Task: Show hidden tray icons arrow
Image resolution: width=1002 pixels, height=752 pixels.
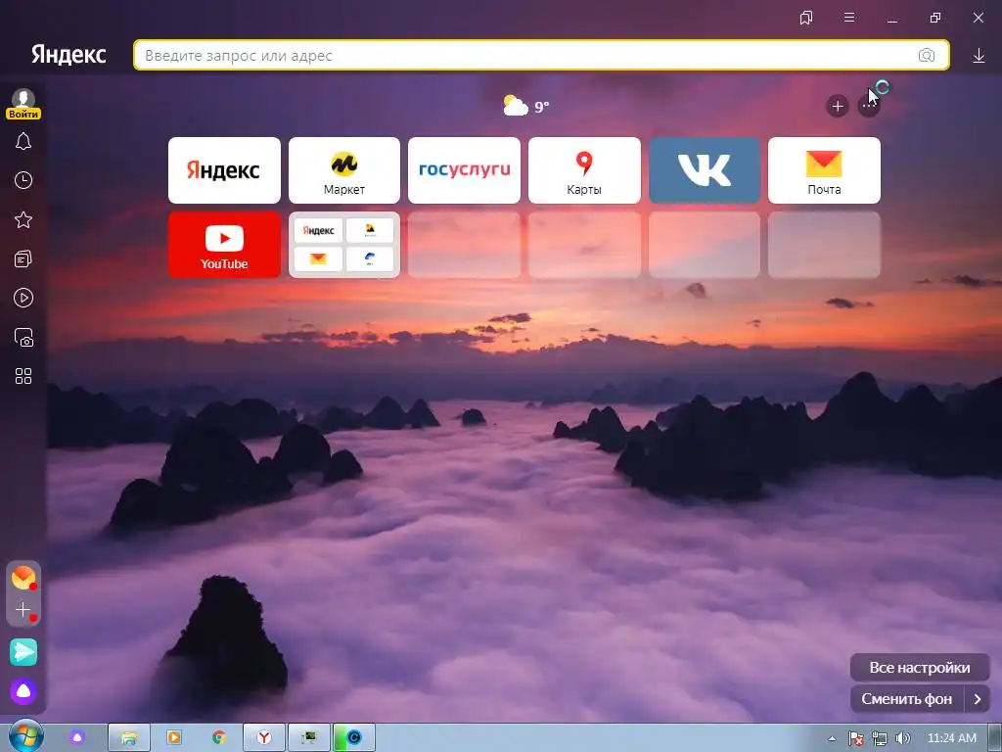Action: tap(832, 738)
